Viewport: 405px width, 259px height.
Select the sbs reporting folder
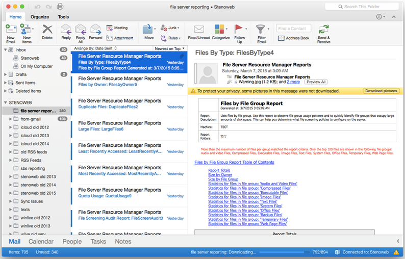tap(36, 168)
